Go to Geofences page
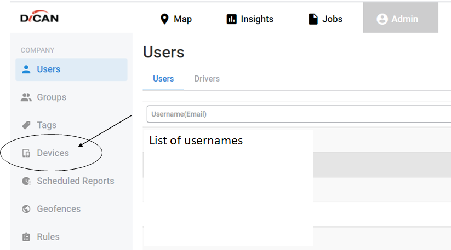 (x=59, y=208)
